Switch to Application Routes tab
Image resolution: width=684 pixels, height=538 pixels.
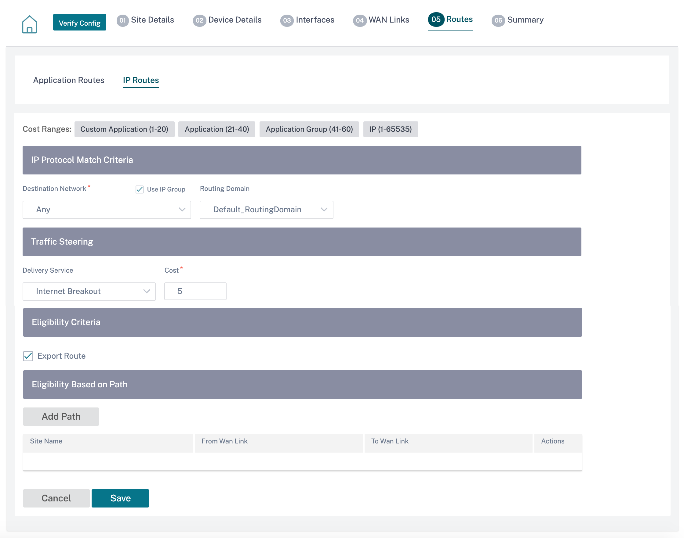[69, 80]
